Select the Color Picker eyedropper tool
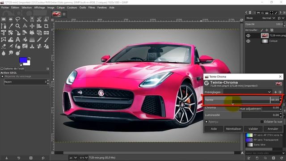Image resolution: width=286 pixels, height=161 pixels. [x=11, y=26]
